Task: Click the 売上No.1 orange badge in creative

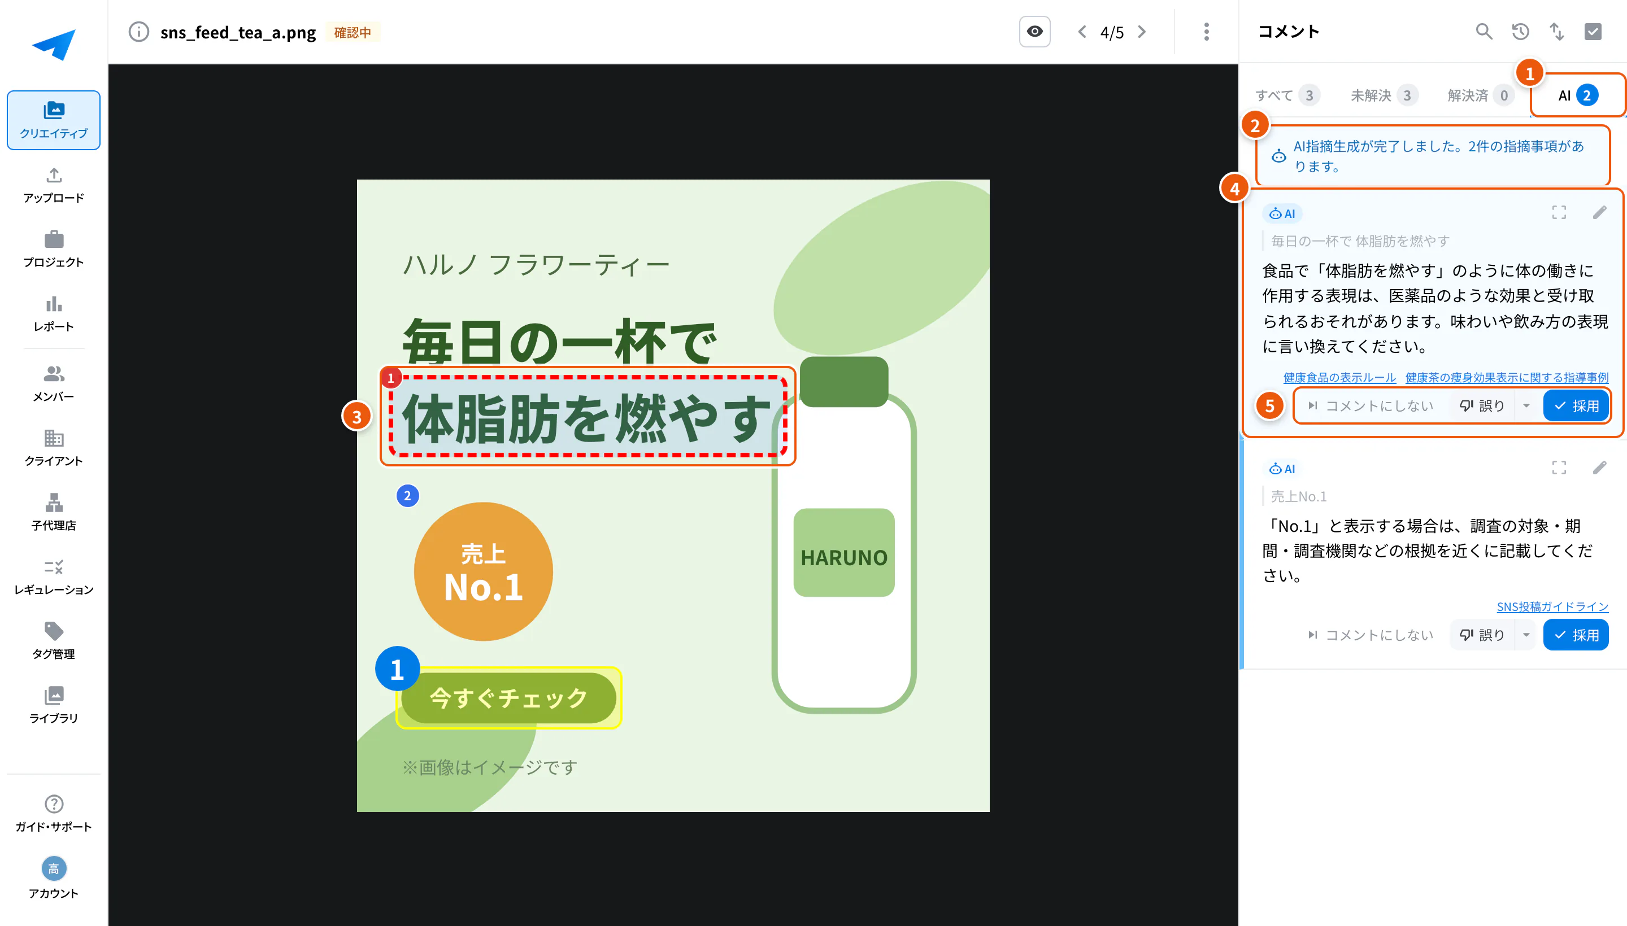Action: (483, 571)
